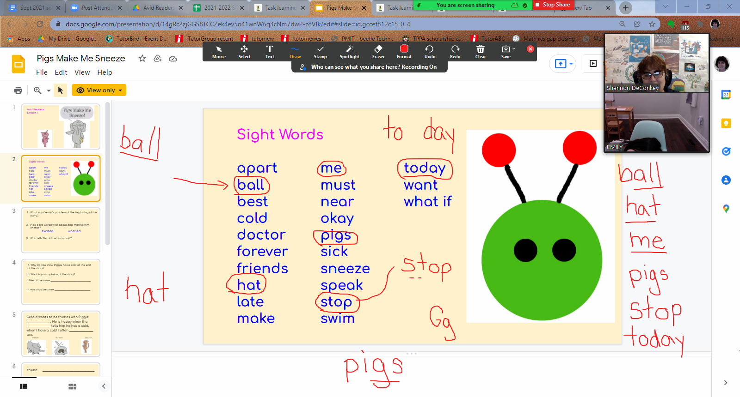Print the presentation
The width and height of the screenshot is (740, 397).
(x=18, y=90)
